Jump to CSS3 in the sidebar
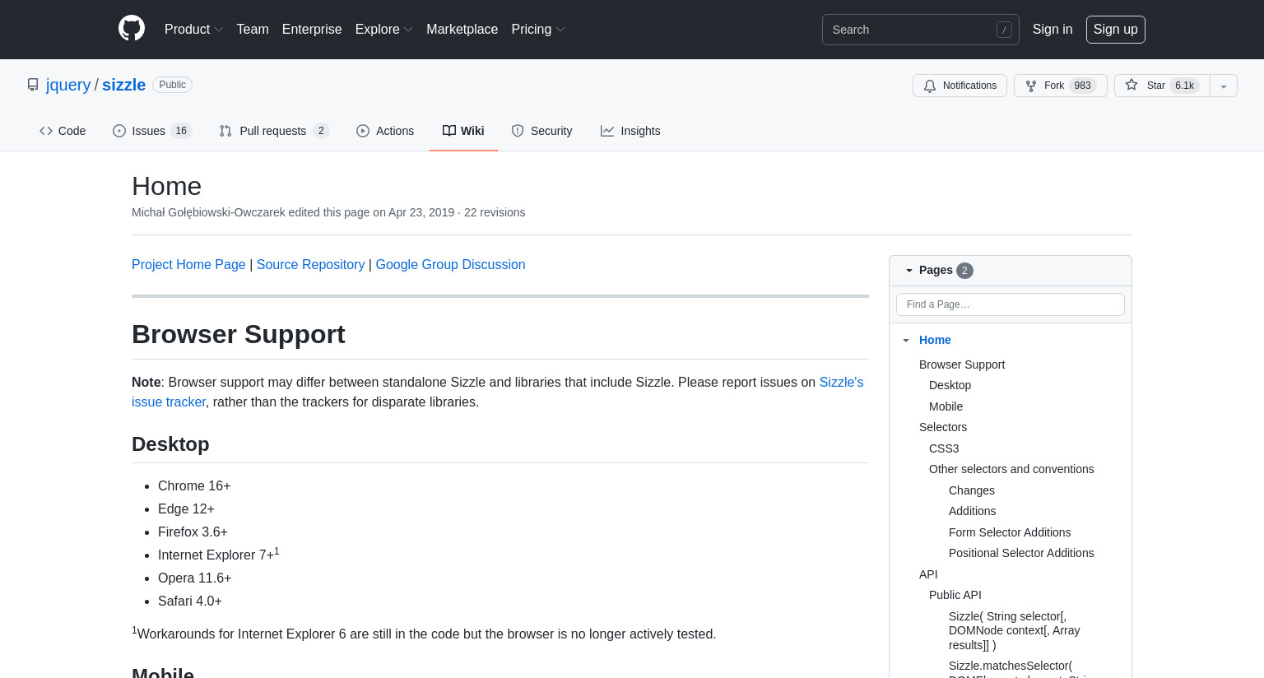This screenshot has width=1264, height=678. point(944,448)
